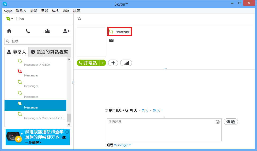This screenshot has width=257, height=151.
Task: Click the group video ad banner
Action: pyautogui.click(x=38, y=137)
